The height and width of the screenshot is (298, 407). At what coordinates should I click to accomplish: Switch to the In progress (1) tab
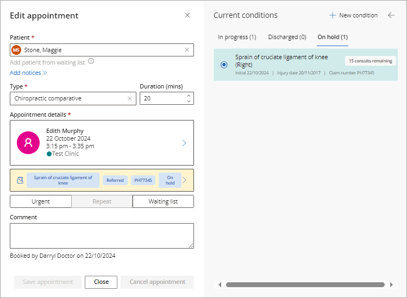[237, 37]
